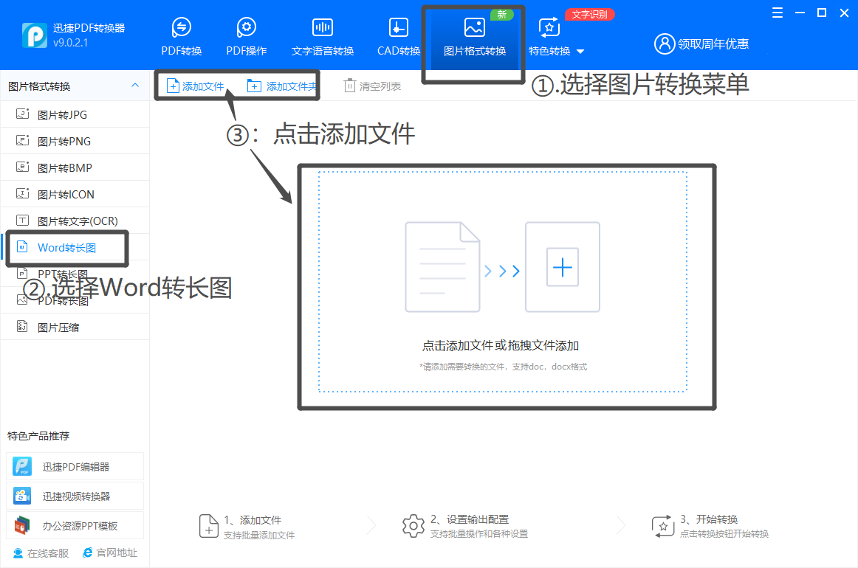Click the Word转长图 document icon
858x568 pixels.
coord(22,246)
